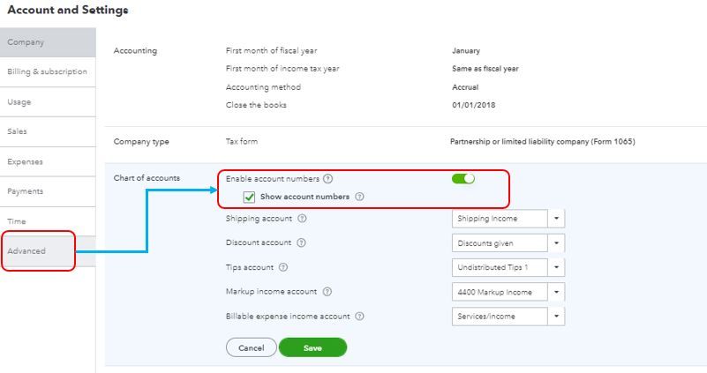Open help tooltip for Discount account
This screenshot has height=373, width=707.
point(301,243)
